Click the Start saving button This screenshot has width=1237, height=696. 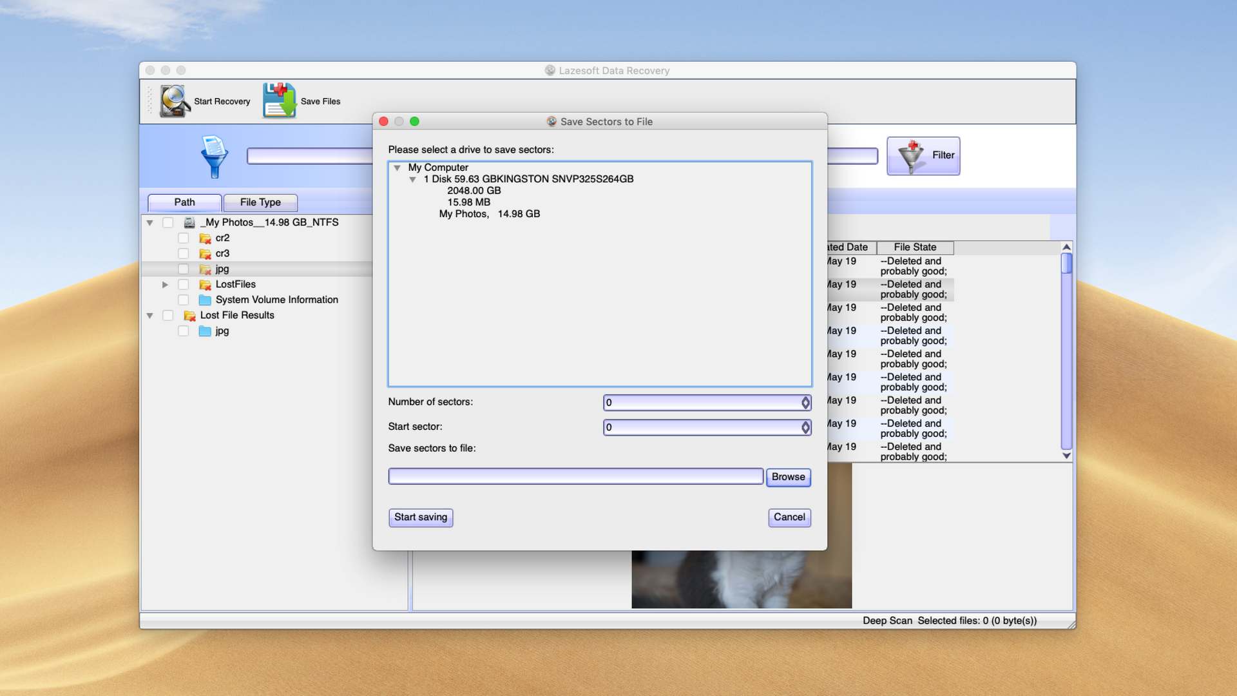(421, 517)
